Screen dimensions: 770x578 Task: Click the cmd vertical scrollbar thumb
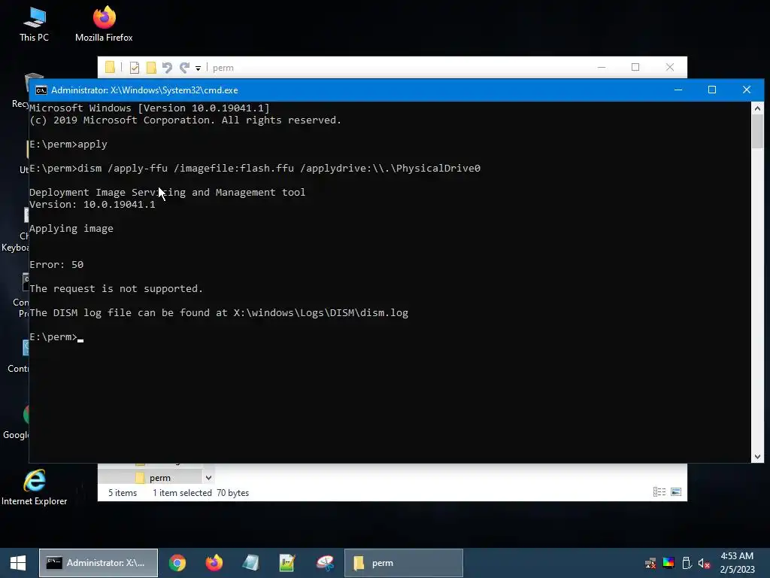coord(757,130)
